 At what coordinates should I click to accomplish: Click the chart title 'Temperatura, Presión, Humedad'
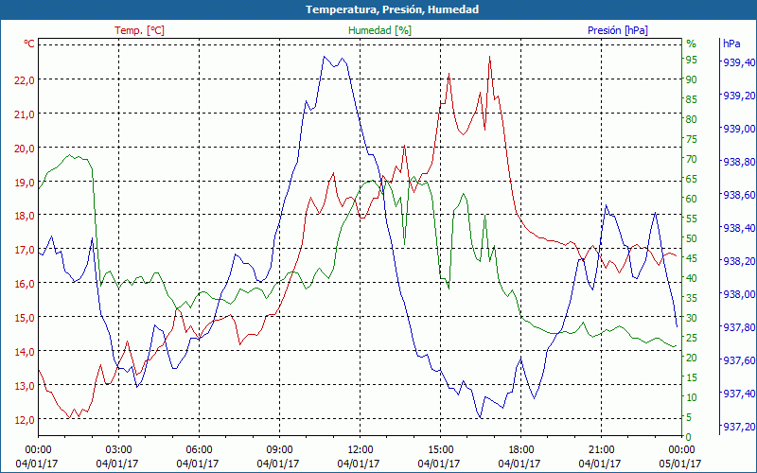coord(392,9)
